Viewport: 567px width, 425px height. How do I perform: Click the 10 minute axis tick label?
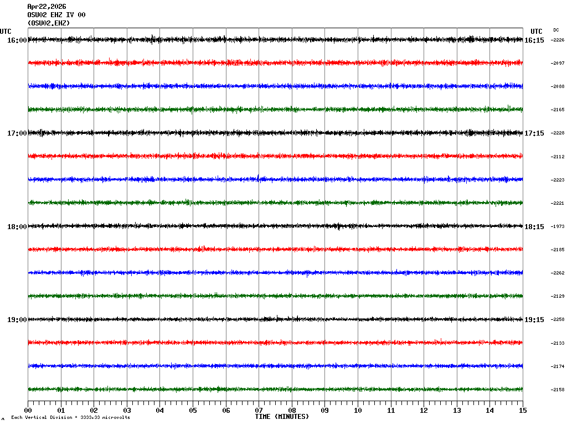coord(358,411)
